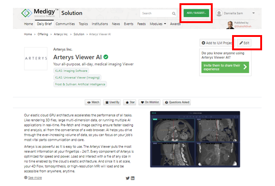Image resolution: width=275 pixels, height=186 pixels.
Task: Open the LinkedIn share icon
Action: click(x=133, y=178)
